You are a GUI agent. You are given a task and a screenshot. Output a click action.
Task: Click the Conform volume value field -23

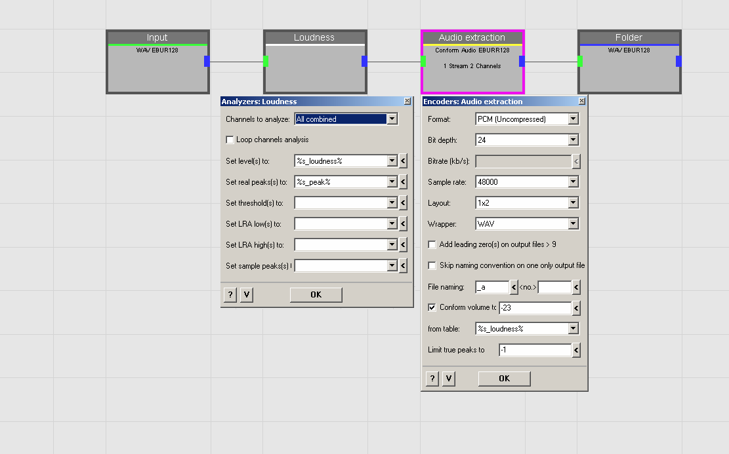click(535, 308)
